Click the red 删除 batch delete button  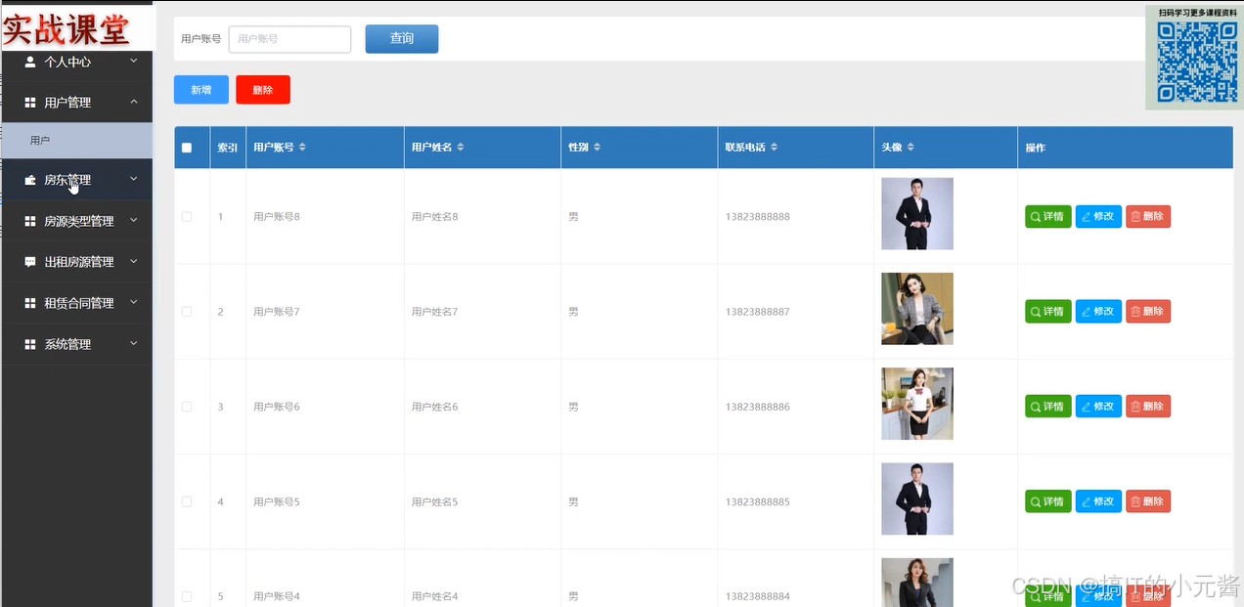[x=263, y=90]
